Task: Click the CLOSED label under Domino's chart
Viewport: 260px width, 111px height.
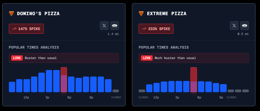Action: click(x=116, y=97)
